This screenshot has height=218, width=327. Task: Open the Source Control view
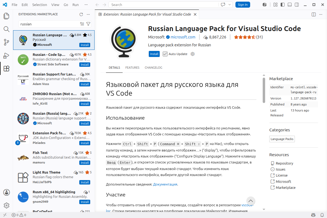coord(7,42)
